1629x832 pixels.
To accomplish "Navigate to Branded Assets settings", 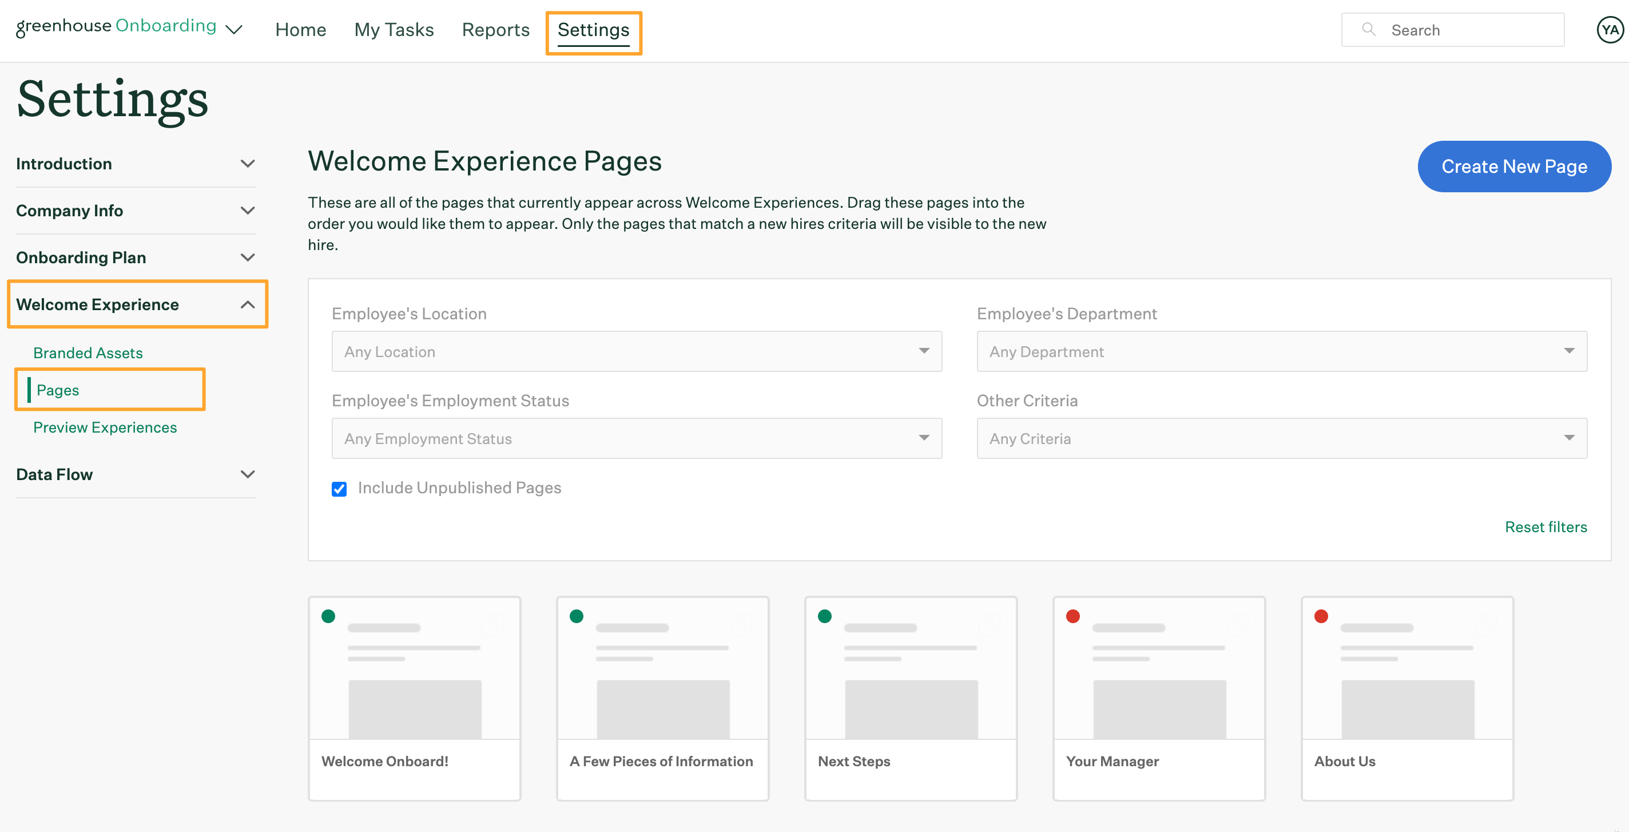I will 87,352.
